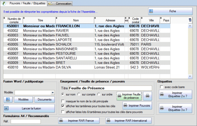197x126 pixels.
Task: Click the sort handle on Numéro de compte column
Action: tap(4, 18)
